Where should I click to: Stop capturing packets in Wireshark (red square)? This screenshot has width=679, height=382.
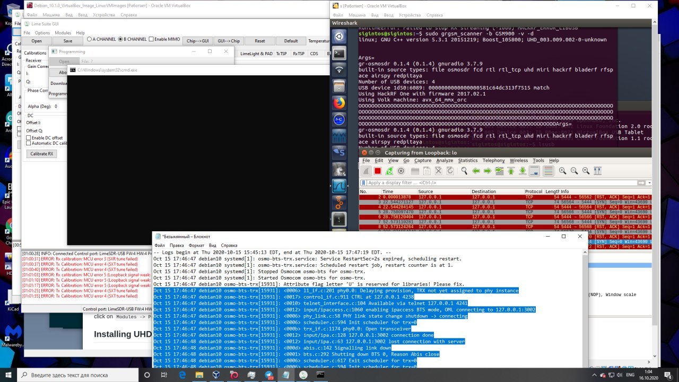click(x=378, y=171)
